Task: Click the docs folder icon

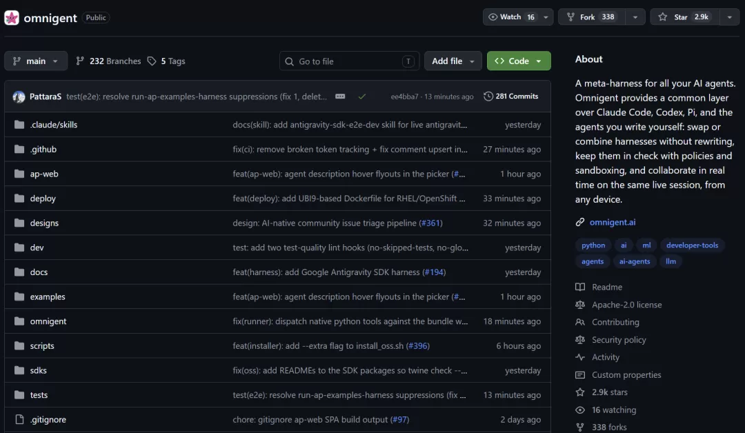Action: click(19, 272)
